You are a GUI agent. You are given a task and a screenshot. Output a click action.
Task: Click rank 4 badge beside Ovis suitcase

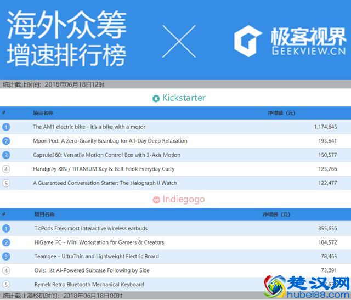click(x=6, y=271)
